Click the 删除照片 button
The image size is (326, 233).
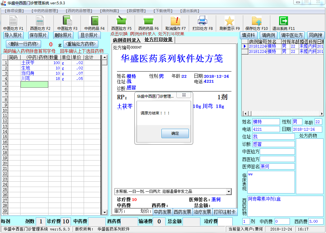(63, 35)
